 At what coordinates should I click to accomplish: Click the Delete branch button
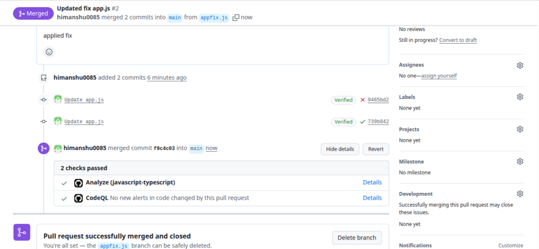356,238
